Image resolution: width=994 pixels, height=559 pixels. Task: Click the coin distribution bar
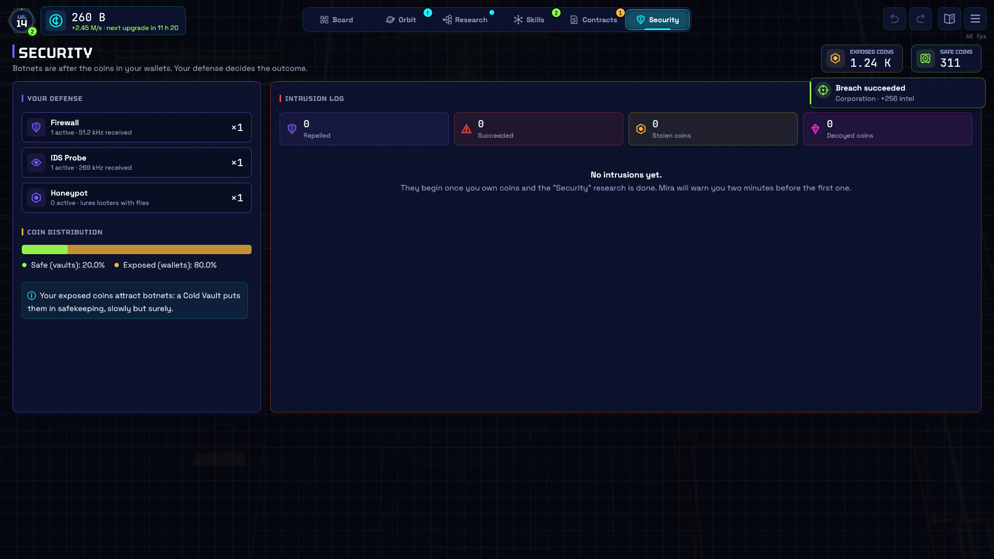point(137,249)
